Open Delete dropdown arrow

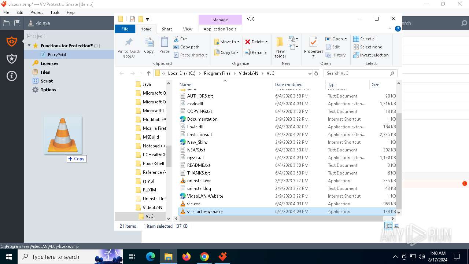[x=266, y=42]
